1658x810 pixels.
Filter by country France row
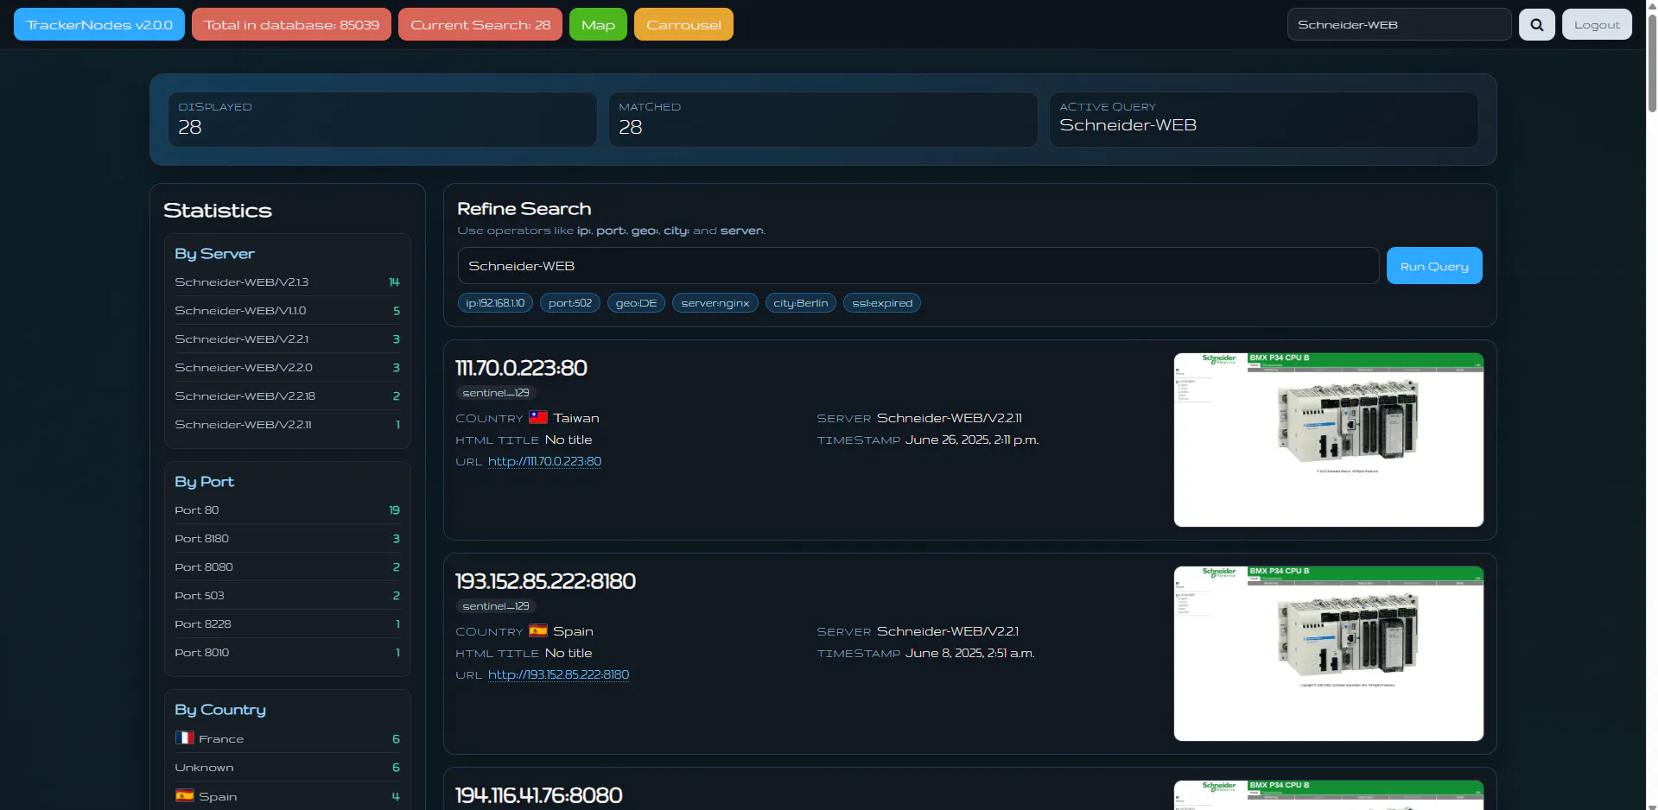click(287, 739)
